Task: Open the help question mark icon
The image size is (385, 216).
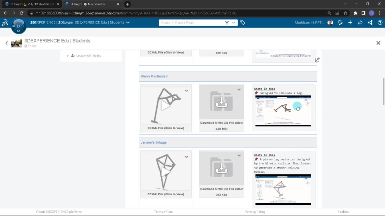Action: point(380,22)
